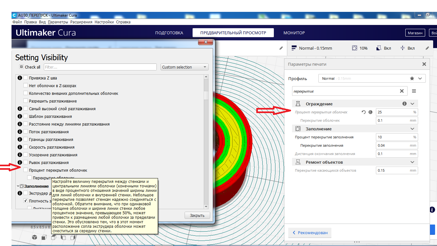
Task: Switch to front view cube icon
Action: tap(44, 237)
